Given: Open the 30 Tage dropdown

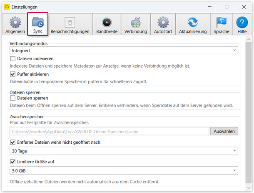Looking at the screenshot, I should click(124, 151).
